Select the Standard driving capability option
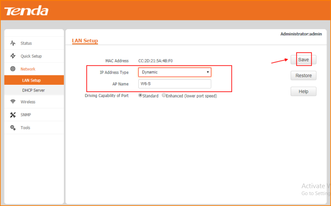The image size is (331, 206). pos(141,96)
